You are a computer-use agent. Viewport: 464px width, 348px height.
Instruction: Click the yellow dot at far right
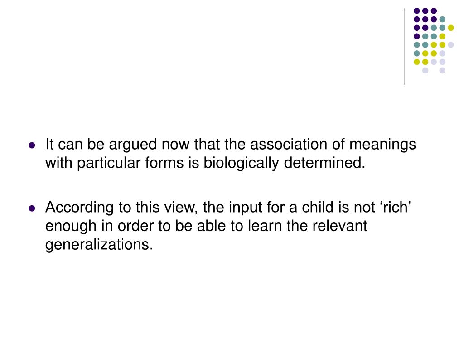coord(451,28)
